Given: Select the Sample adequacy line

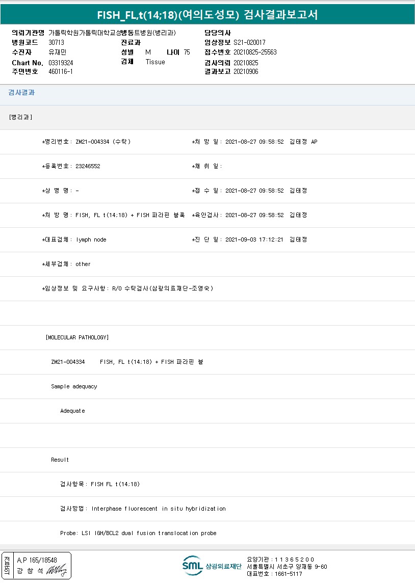Looking at the screenshot, I should coord(74,386).
